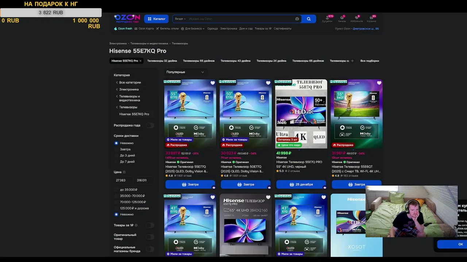Open Все подборки collections
Viewport: 467px width, 262px height.
[x=370, y=61]
